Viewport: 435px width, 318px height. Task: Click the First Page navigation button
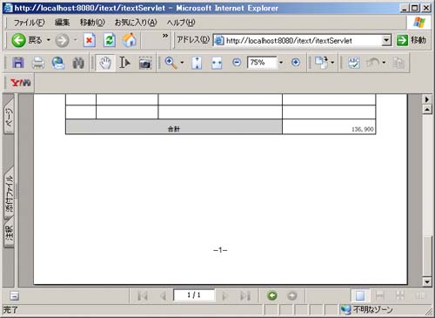coord(143,296)
